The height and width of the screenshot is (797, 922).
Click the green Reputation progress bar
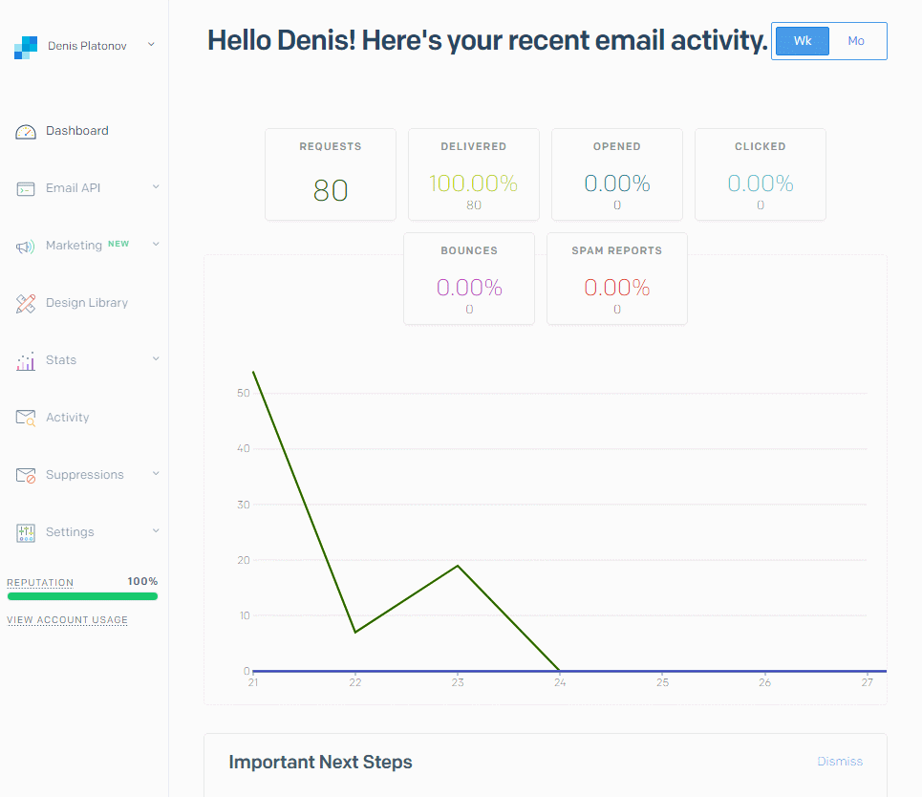[x=82, y=596]
